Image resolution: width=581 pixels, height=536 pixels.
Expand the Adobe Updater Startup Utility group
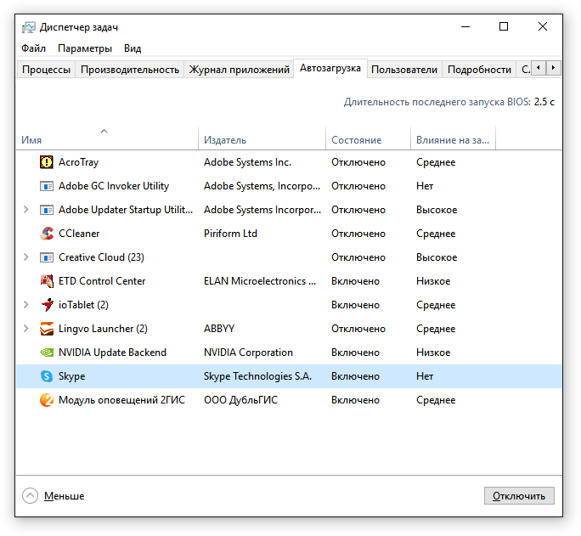(x=26, y=210)
